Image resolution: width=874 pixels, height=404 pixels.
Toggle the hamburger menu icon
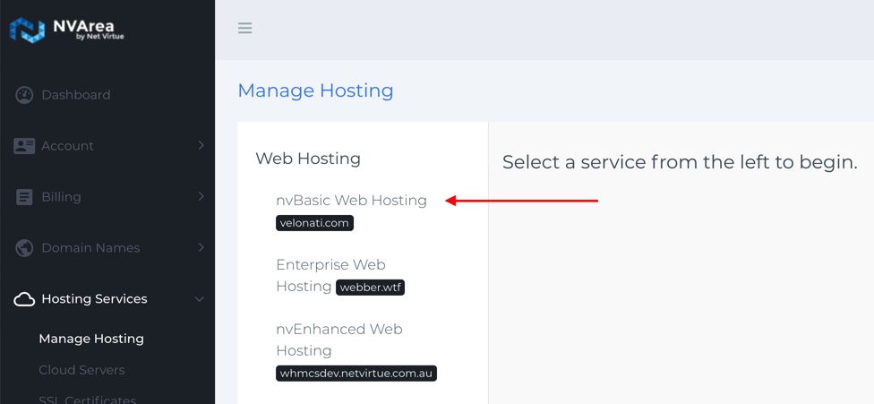pos(244,28)
